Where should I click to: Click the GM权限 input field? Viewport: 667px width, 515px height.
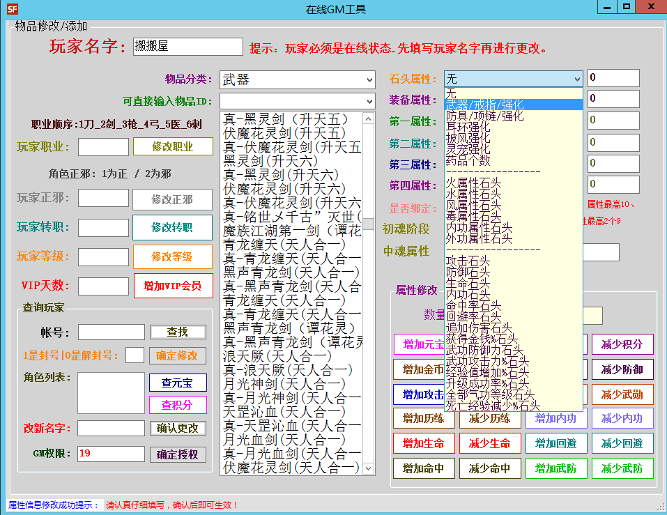click(110, 454)
